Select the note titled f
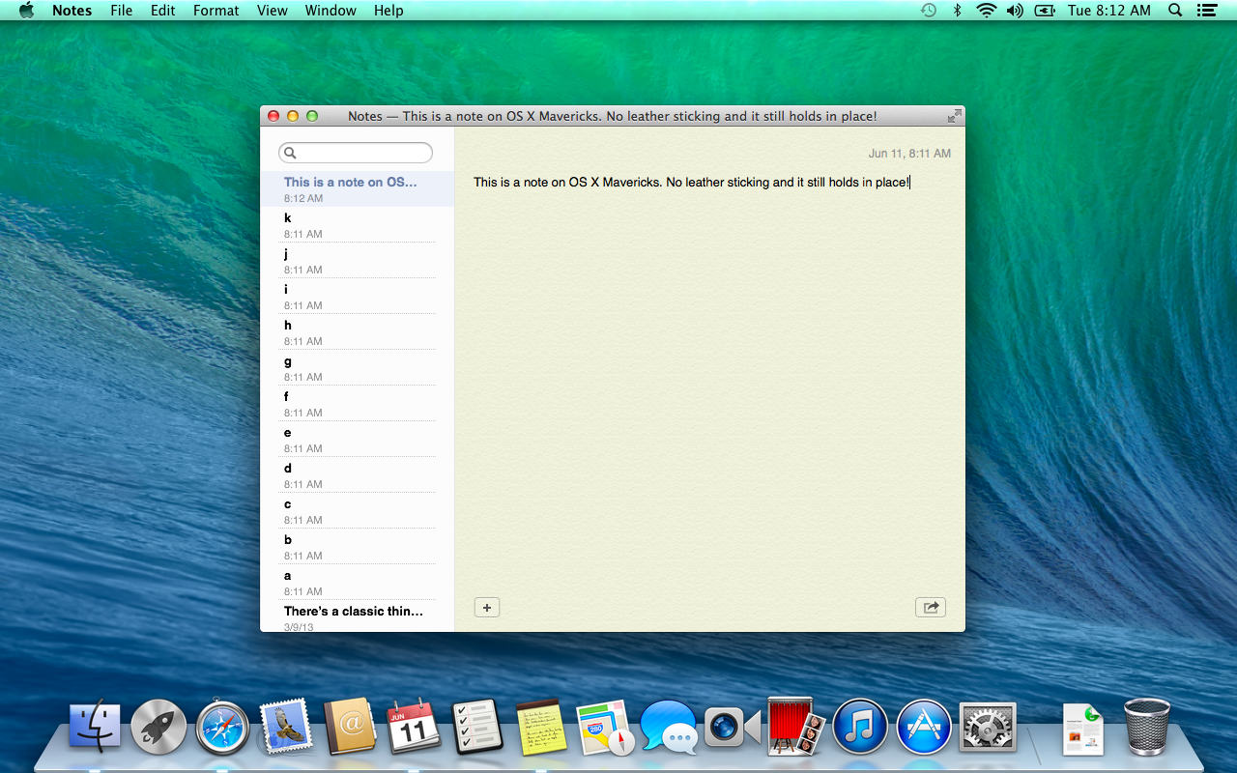Image resolution: width=1237 pixels, height=773 pixels. click(x=358, y=403)
